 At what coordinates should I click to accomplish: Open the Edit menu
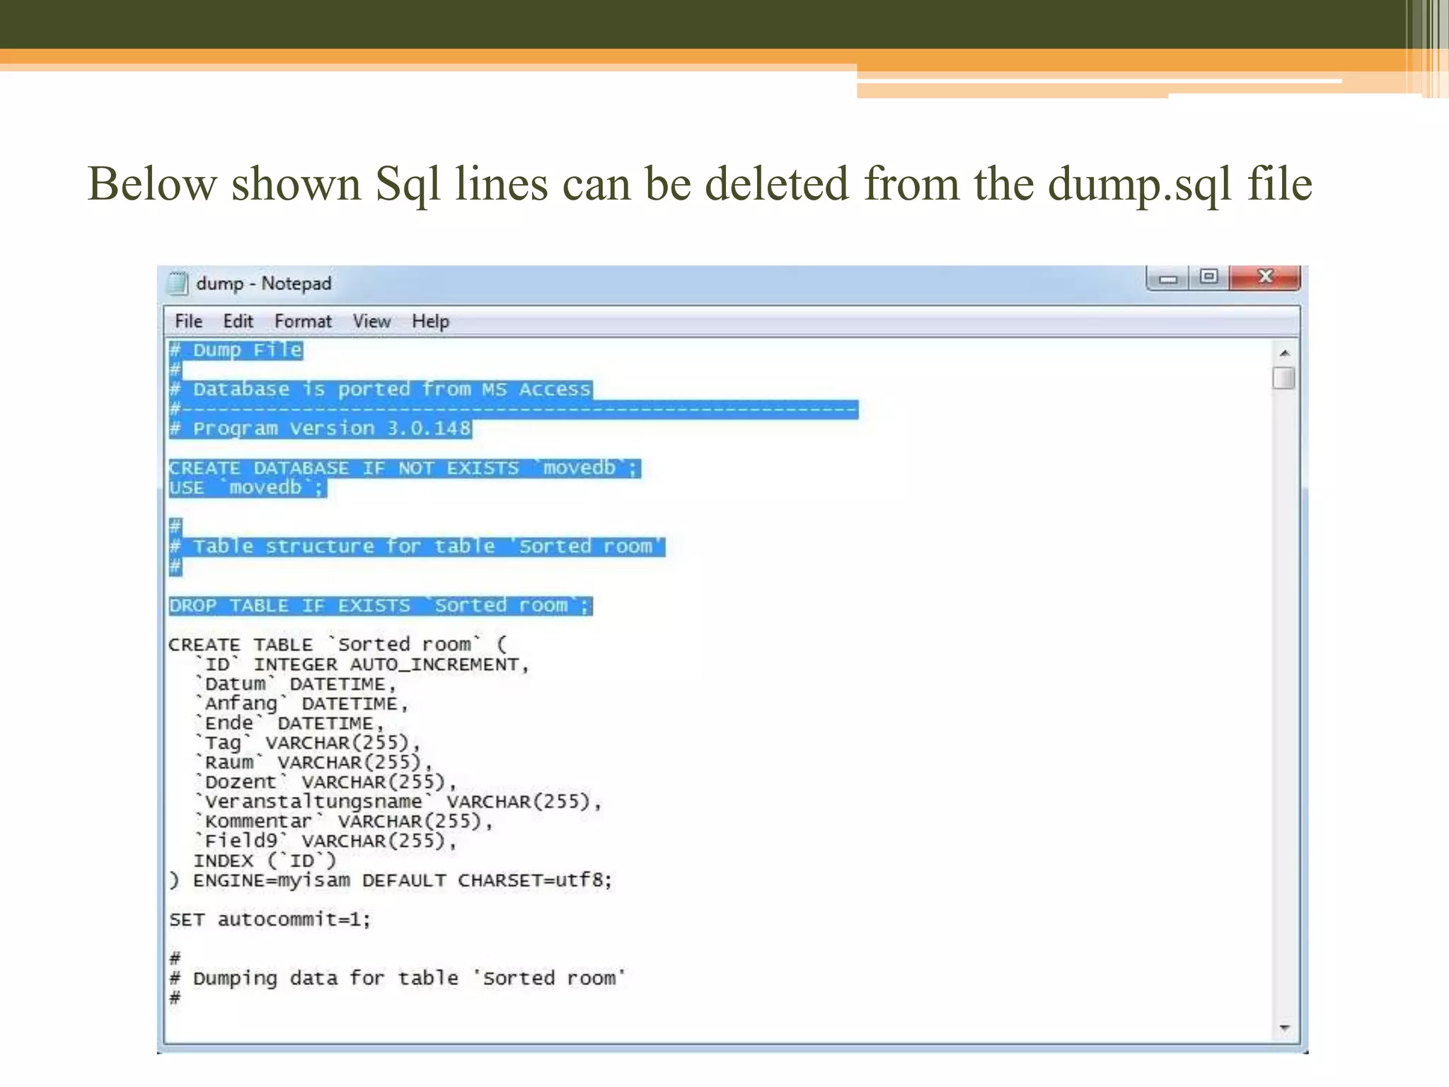(x=238, y=321)
